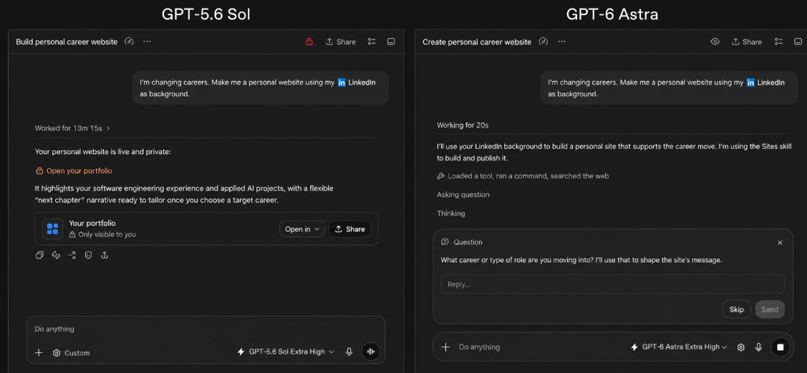The width and height of the screenshot is (807, 373).
Task: Click the blue portfolio app thumbnail
Action: tap(52, 229)
